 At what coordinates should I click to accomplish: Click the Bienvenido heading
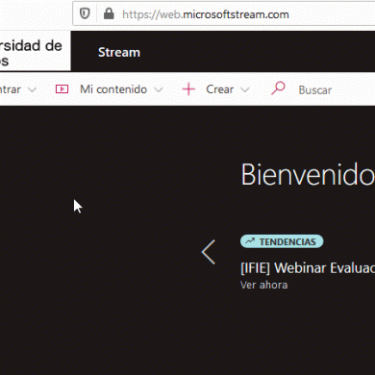pyautogui.click(x=308, y=175)
